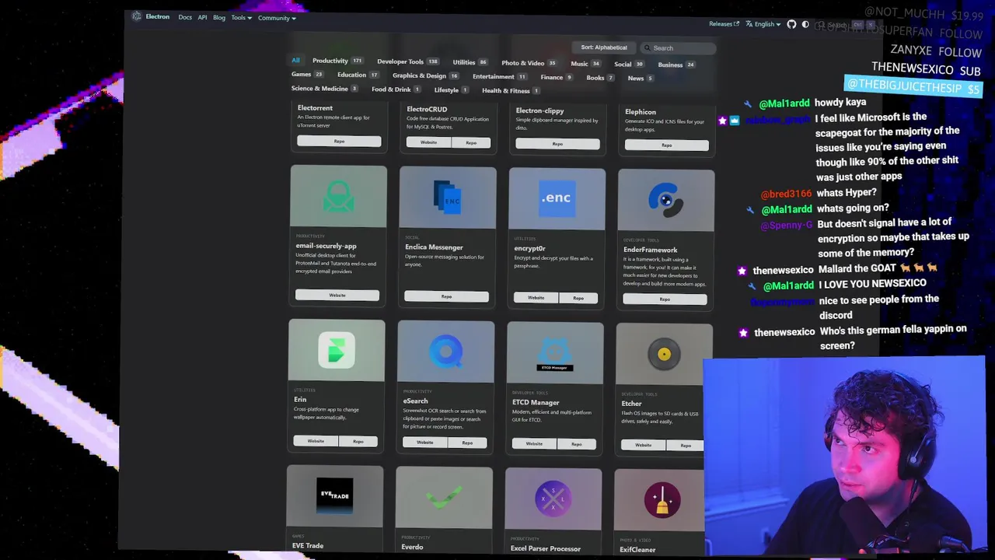Screen dimensions: 995x560
Task: Click the eSearch blue circle icon
Action: tap(445, 352)
